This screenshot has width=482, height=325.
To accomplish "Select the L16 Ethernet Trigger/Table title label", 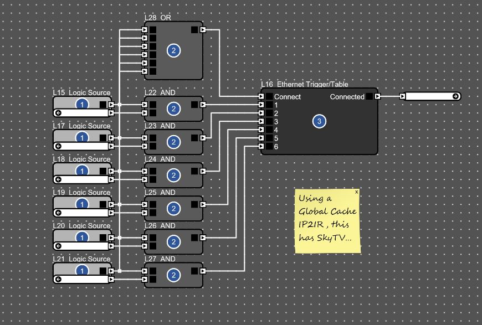I will click(x=304, y=84).
